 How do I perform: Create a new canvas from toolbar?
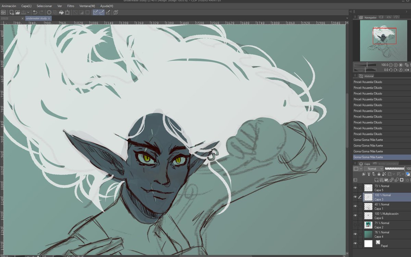coord(12,12)
